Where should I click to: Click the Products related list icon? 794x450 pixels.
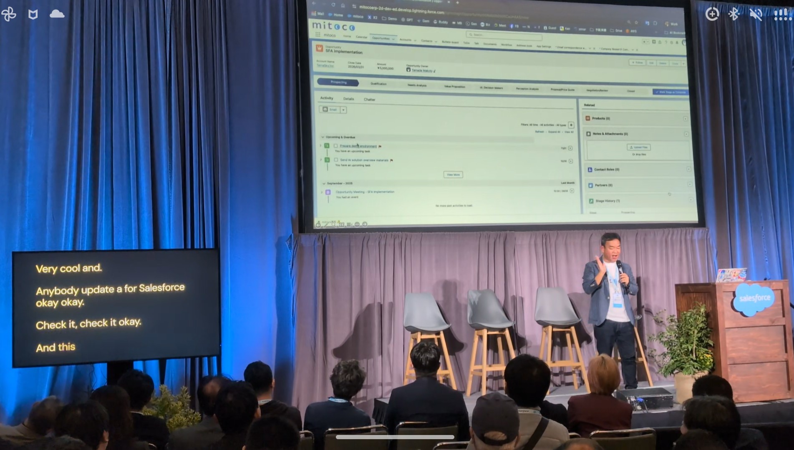(x=587, y=118)
